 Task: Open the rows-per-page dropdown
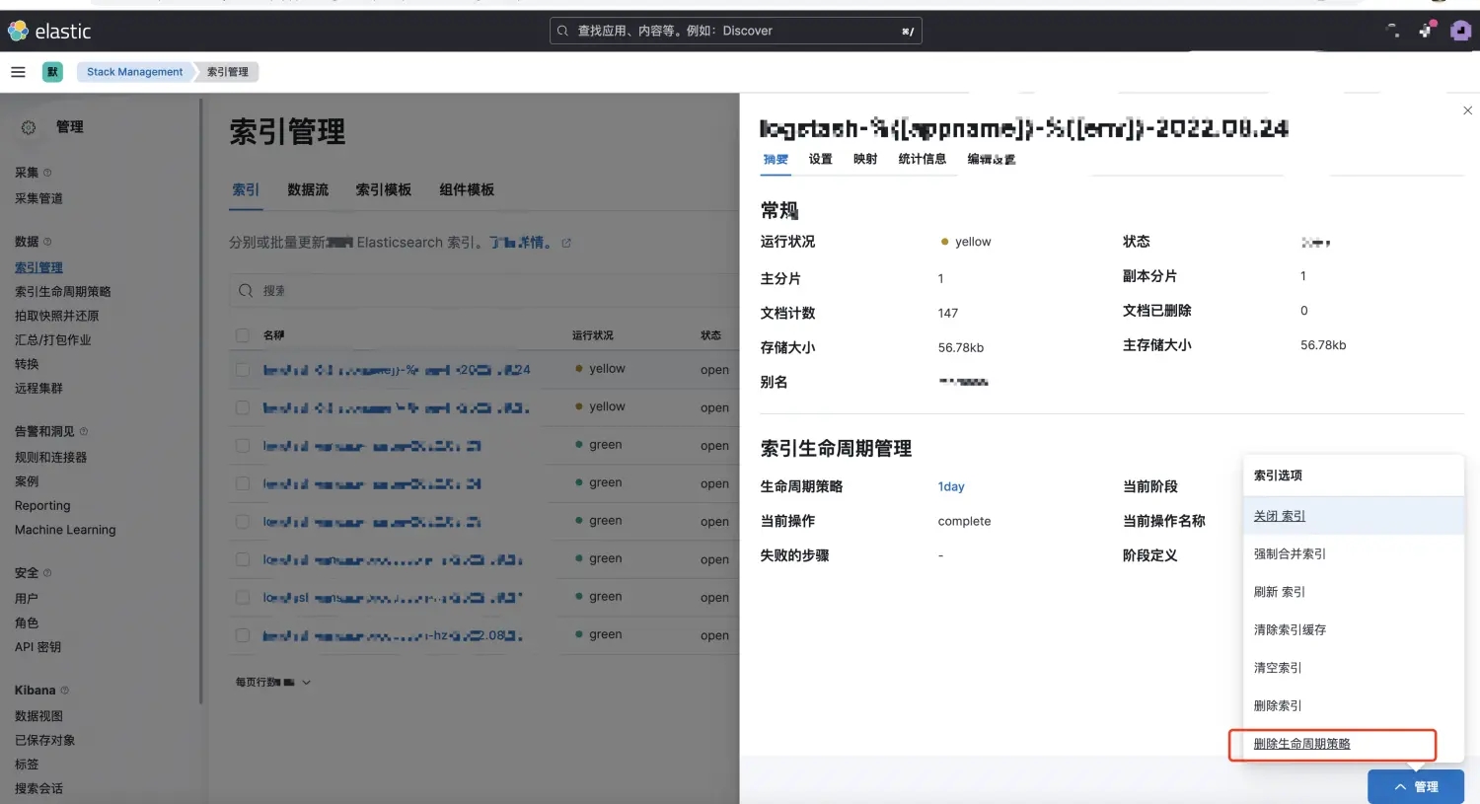[273, 683]
